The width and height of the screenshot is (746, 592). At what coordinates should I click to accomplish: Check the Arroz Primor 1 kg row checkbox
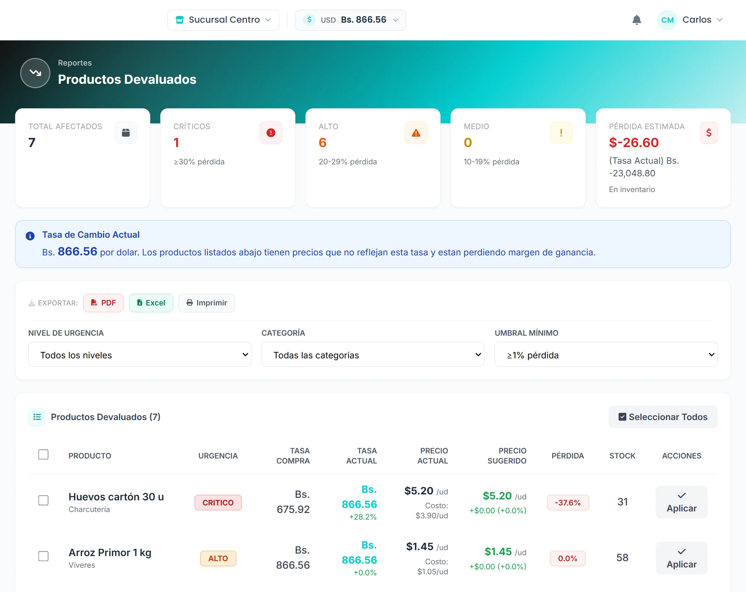click(x=43, y=556)
